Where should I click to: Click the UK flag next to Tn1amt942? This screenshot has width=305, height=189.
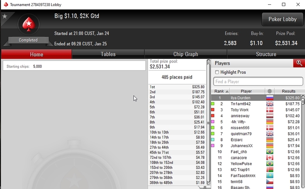[270, 103]
